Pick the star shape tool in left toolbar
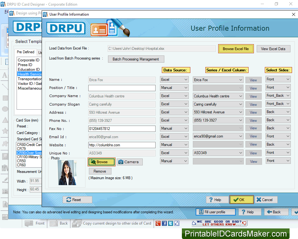The image size is (298, 239). (x=5, y=131)
